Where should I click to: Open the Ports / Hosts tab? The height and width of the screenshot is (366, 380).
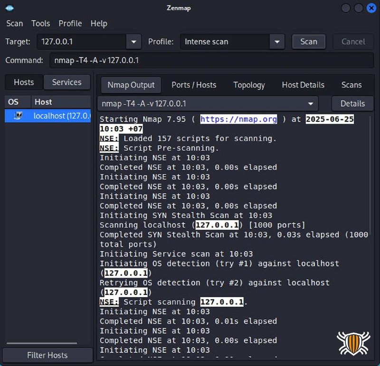click(x=194, y=85)
